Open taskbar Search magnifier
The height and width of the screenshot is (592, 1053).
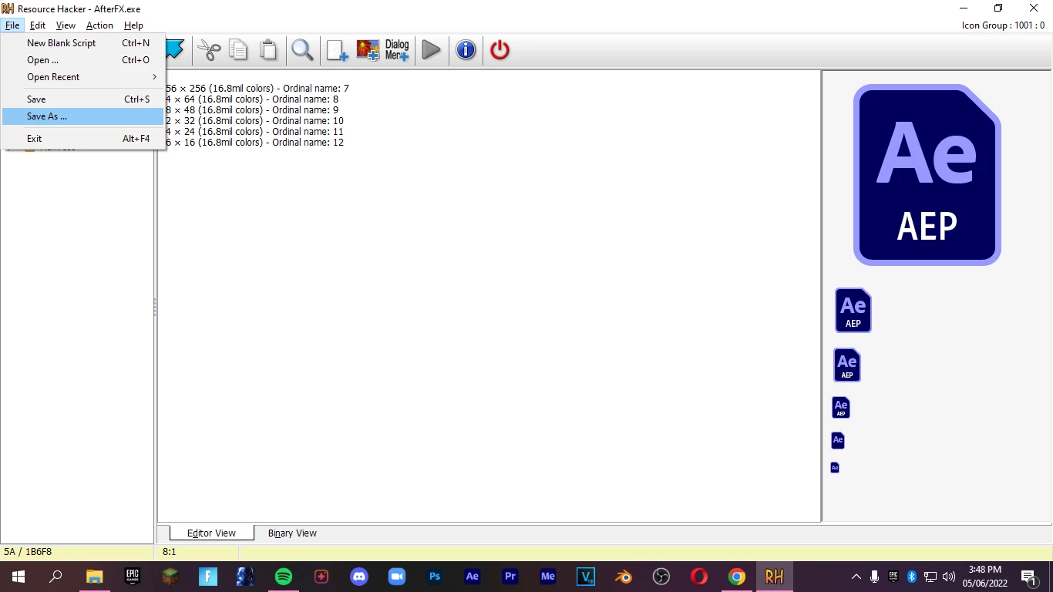point(56,577)
